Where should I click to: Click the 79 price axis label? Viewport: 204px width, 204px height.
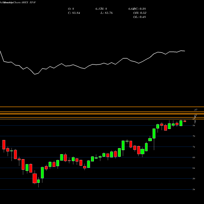(x=194, y=136)
